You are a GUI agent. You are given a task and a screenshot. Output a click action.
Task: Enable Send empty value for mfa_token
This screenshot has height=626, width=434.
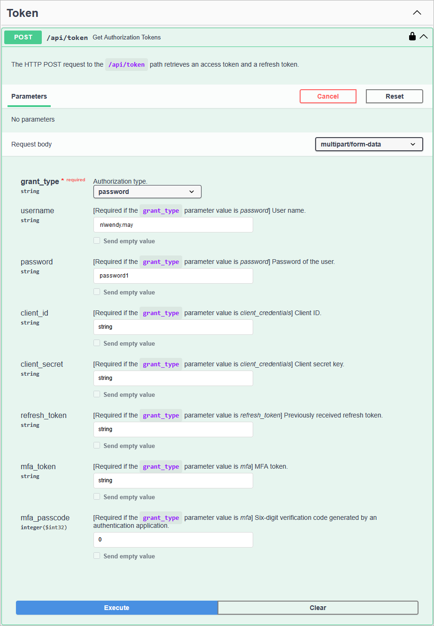pos(97,497)
